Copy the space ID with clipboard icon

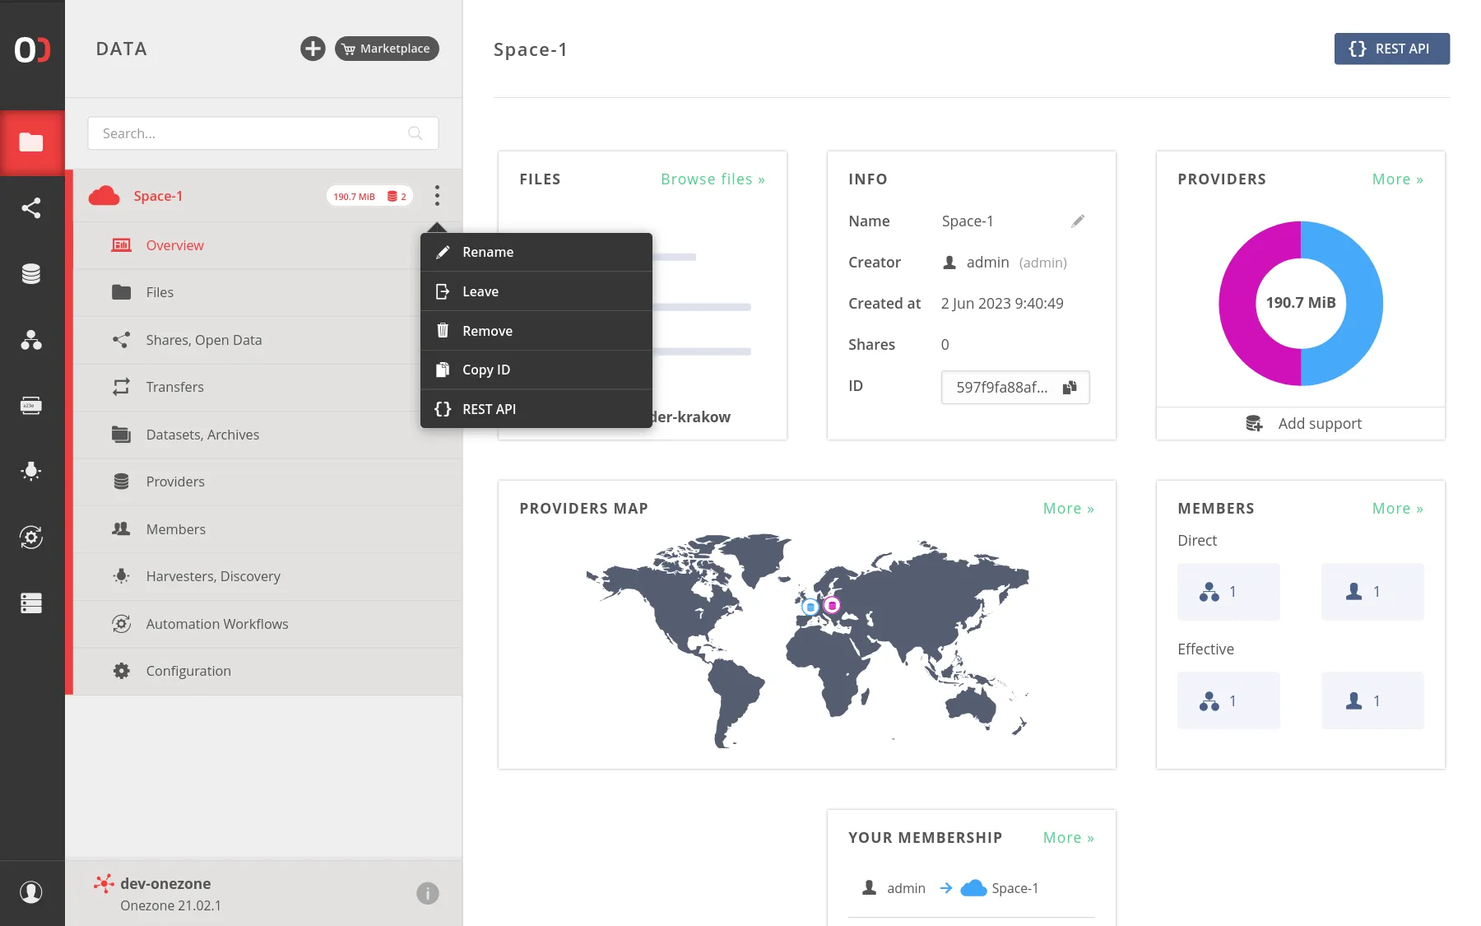(x=1070, y=388)
